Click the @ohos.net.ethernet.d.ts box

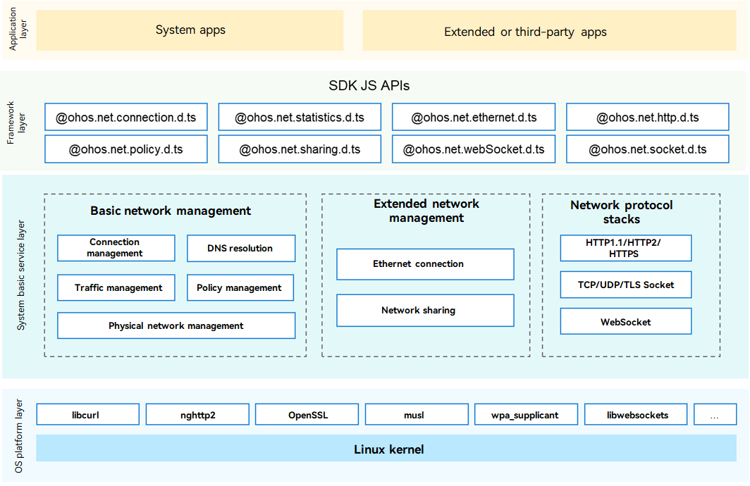474,118
